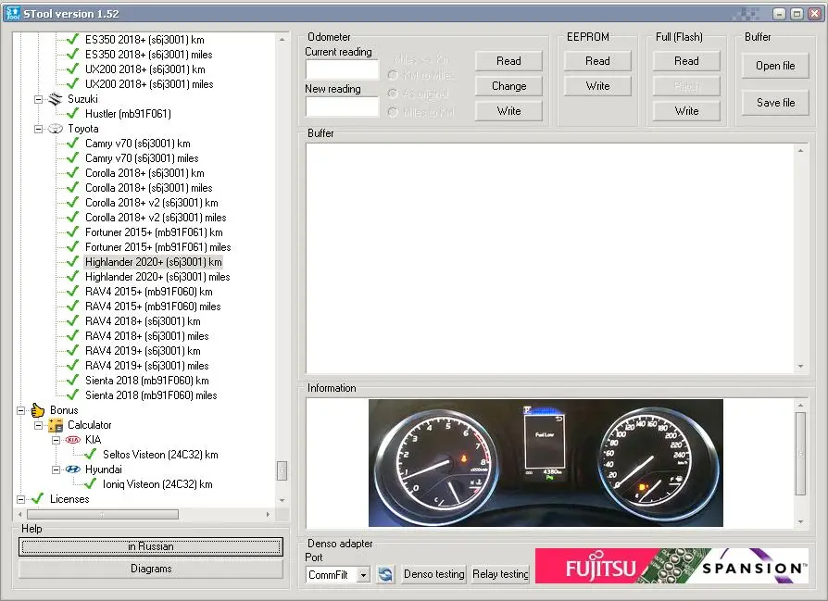This screenshot has height=601, width=828.
Task: Open the Diagrams button
Action: (x=150, y=569)
